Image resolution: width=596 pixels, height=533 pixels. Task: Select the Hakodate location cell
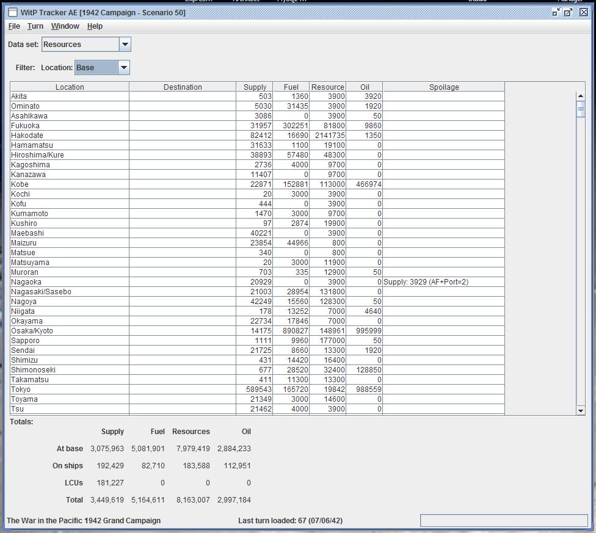[x=70, y=136]
